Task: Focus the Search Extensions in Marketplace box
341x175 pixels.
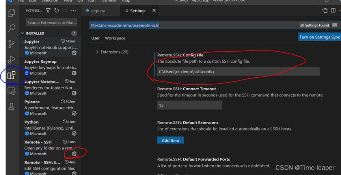Action: tap(52, 22)
